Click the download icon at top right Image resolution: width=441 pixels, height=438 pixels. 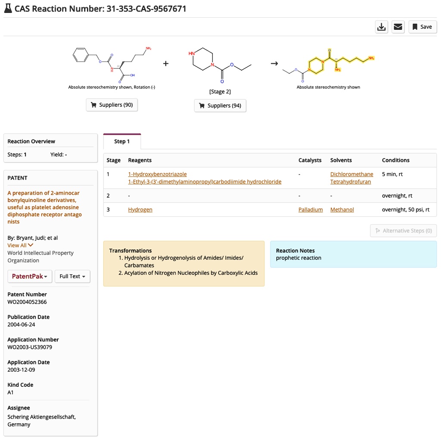(x=381, y=27)
